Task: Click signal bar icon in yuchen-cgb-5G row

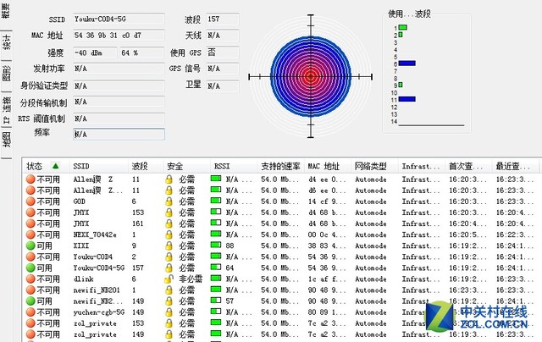Action: pos(216,312)
